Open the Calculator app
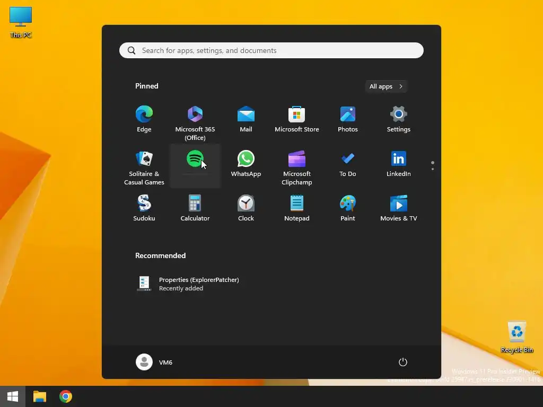543x407 pixels. click(x=195, y=208)
